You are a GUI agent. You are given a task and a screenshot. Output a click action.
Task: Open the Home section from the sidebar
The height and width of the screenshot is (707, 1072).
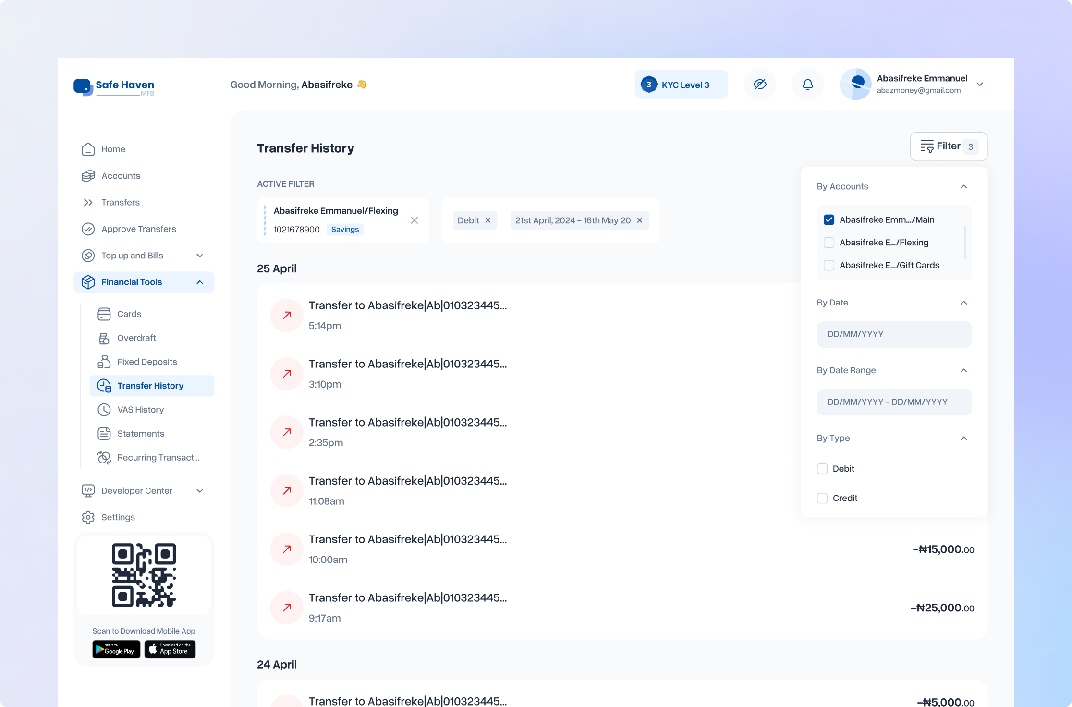coord(113,149)
